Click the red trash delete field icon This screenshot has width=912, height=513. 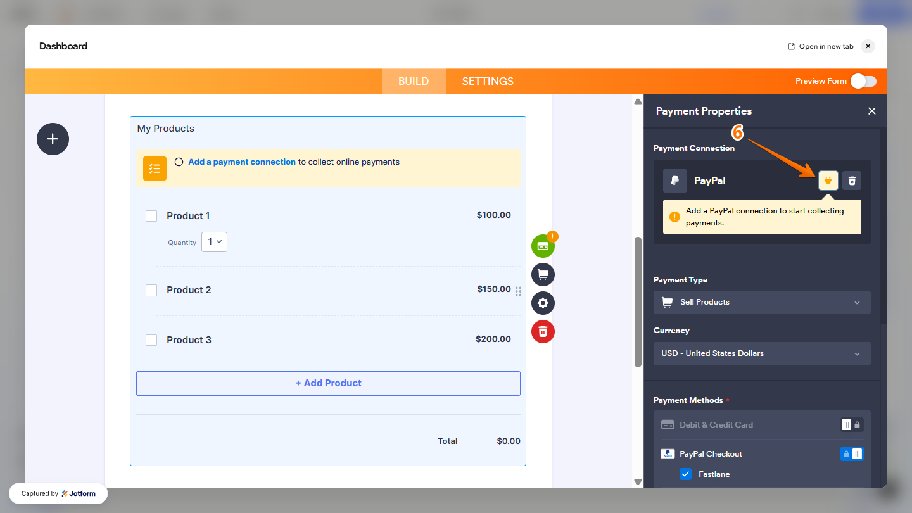(543, 331)
